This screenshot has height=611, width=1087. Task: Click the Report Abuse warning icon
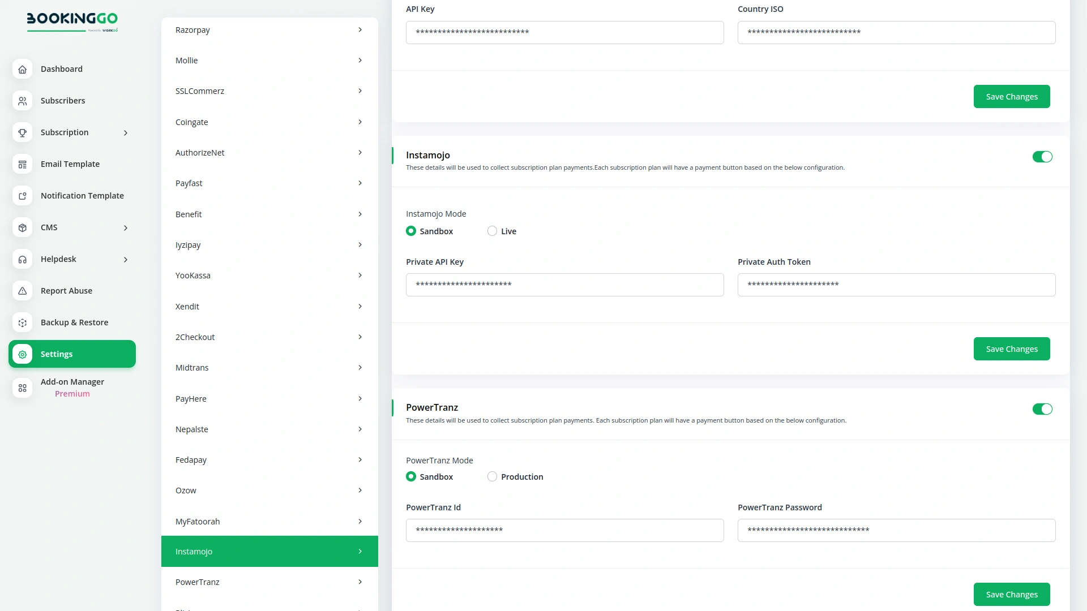[x=22, y=291]
